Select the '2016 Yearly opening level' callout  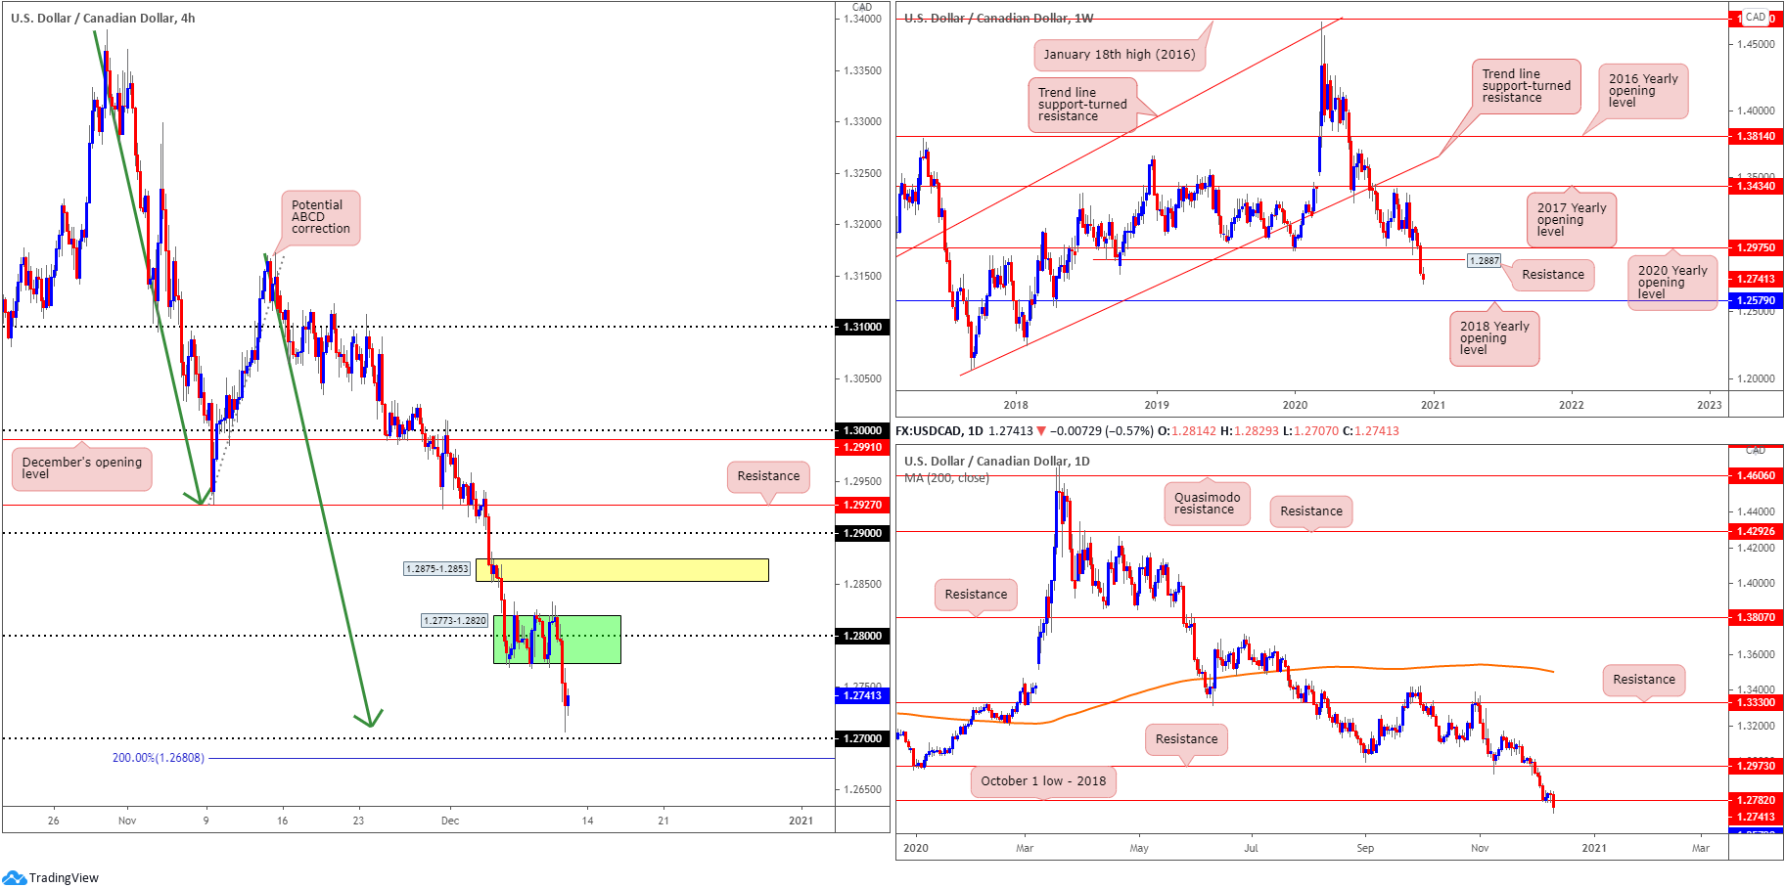[1642, 91]
